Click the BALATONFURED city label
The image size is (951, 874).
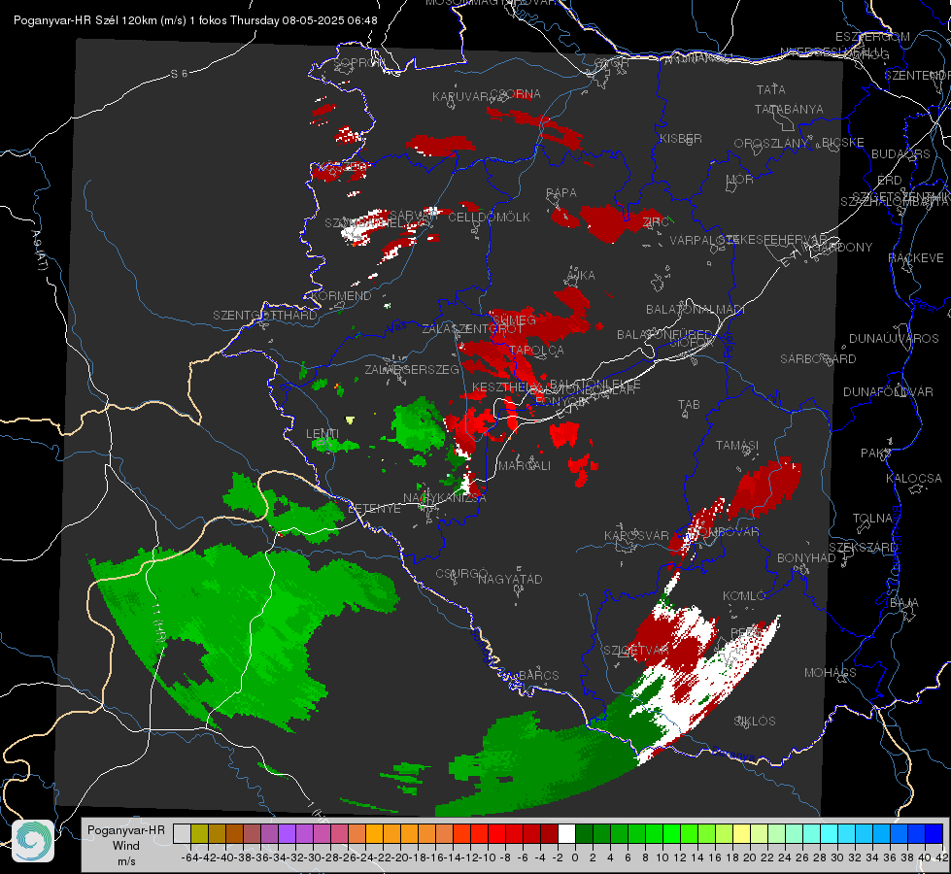click(664, 335)
